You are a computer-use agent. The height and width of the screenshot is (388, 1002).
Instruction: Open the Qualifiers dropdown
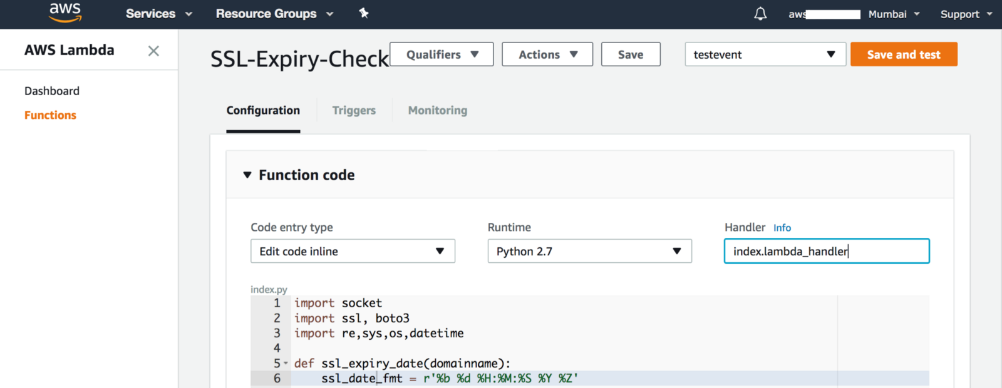click(x=442, y=54)
